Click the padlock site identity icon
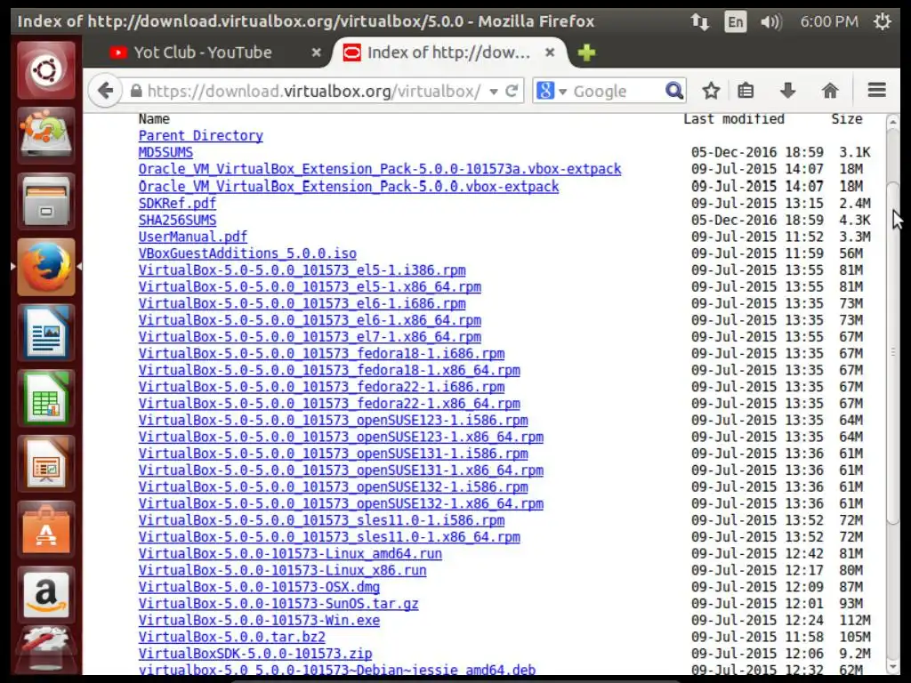The image size is (911, 683). pyautogui.click(x=136, y=91)
